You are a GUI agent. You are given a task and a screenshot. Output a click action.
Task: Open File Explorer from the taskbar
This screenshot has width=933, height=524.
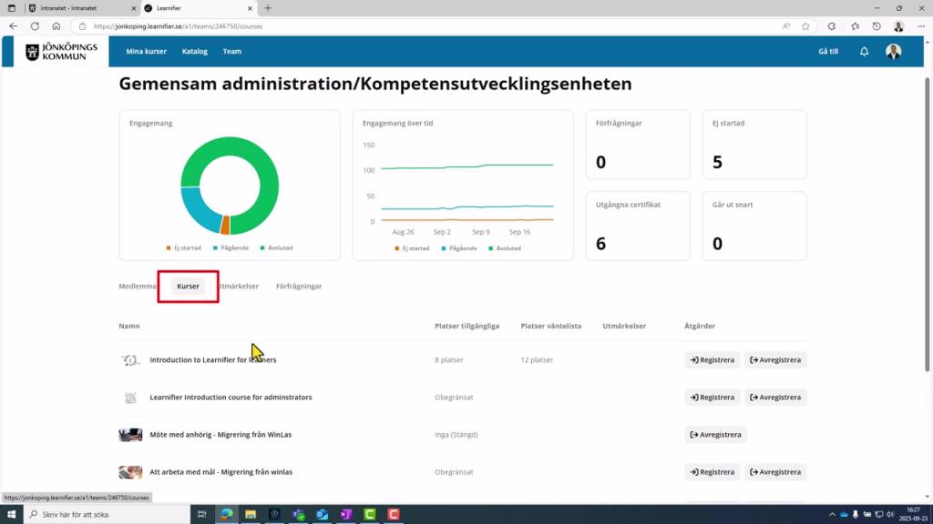click(250, 514)
